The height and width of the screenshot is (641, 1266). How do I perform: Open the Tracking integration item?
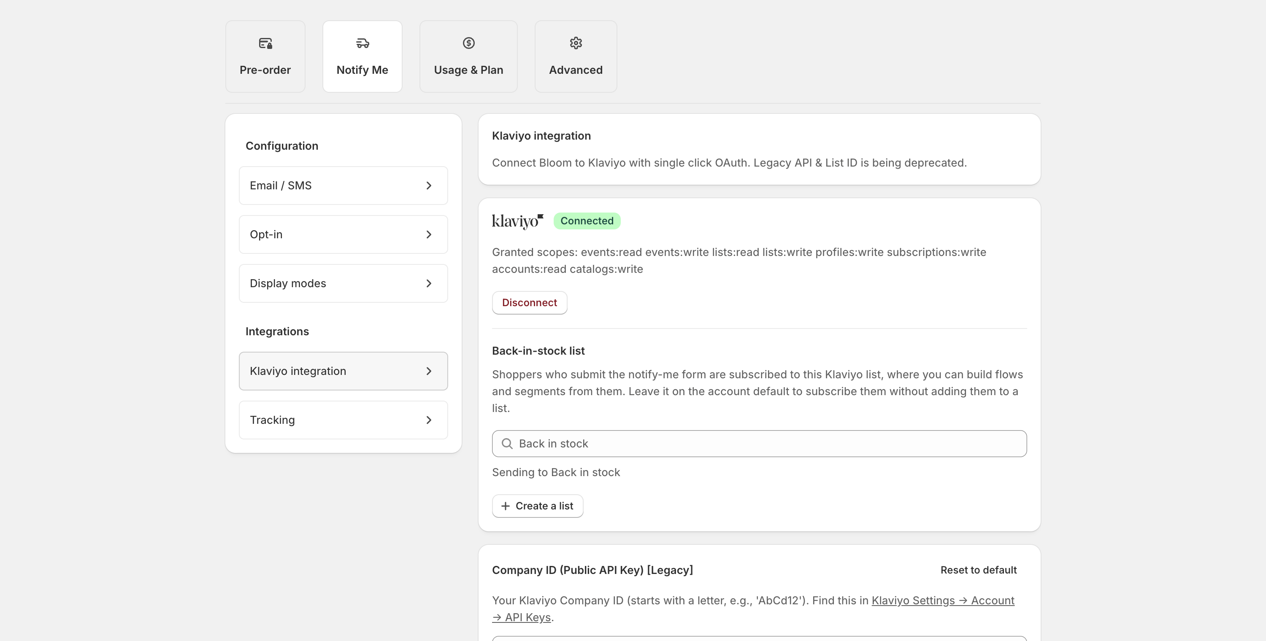[344, 420]
